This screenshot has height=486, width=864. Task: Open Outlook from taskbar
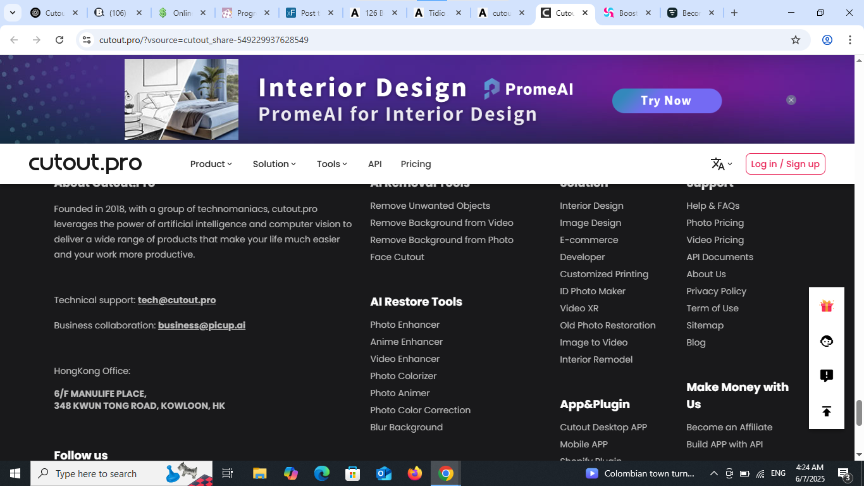[384, 473]
